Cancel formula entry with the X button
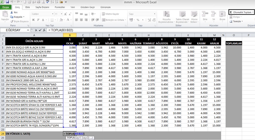 click(x=36, y=30)
